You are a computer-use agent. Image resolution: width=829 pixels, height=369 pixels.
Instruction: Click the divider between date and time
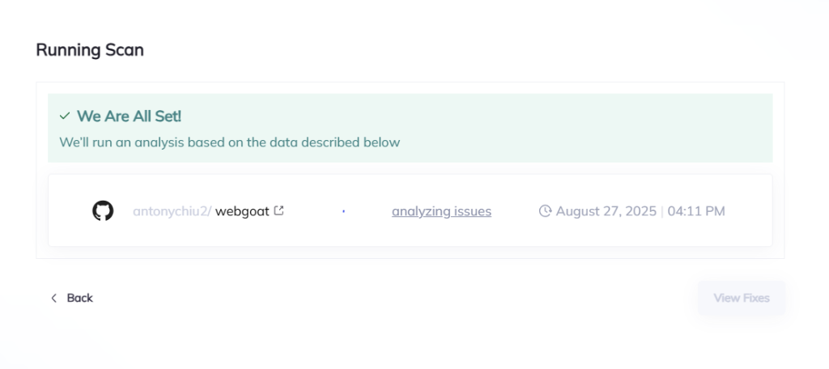click(662, 211)
